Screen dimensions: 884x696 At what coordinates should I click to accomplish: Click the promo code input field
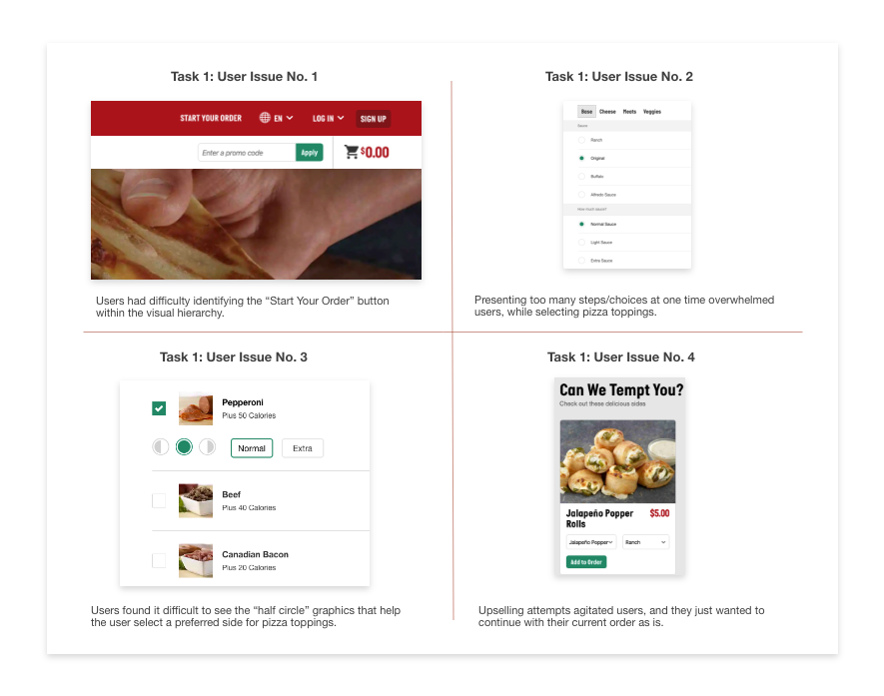point(247,153)
